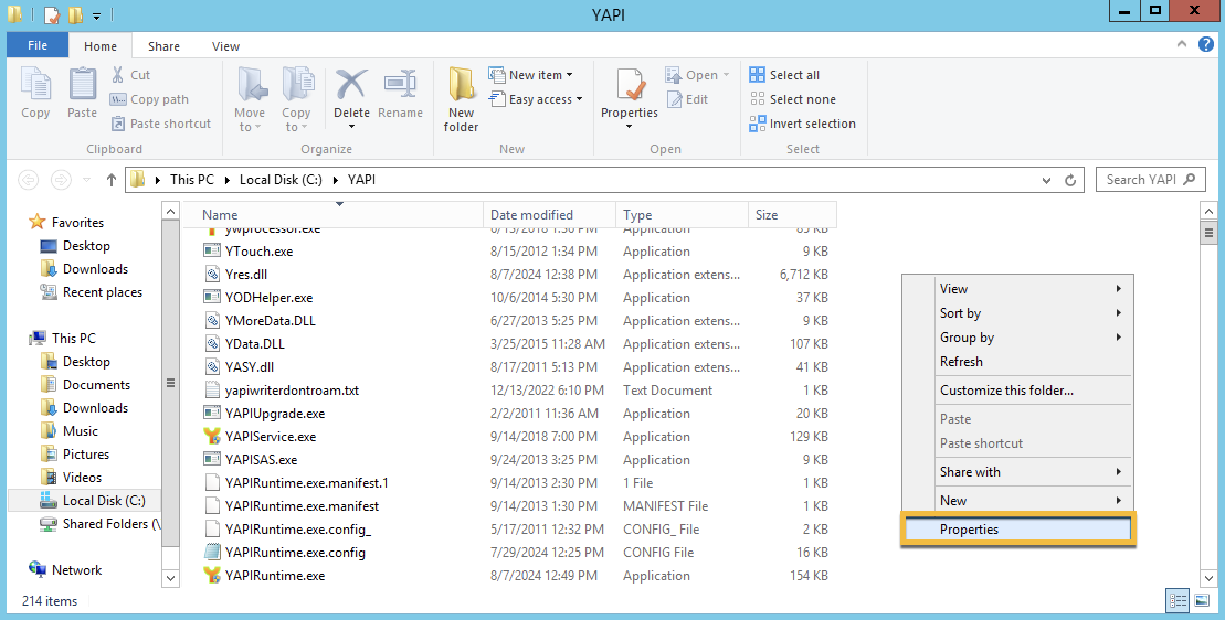Open the Sort by submenu
The image size is (1225, 620).
coord(1018,313)
